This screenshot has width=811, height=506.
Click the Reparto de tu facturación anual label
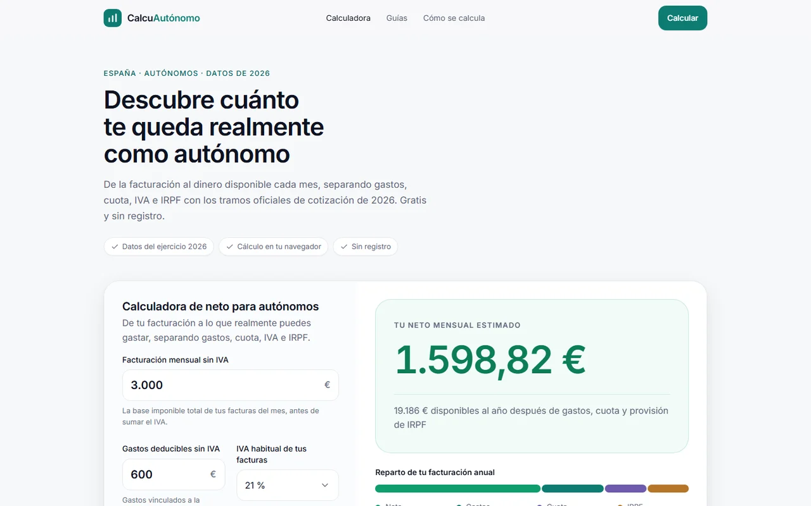435,472
